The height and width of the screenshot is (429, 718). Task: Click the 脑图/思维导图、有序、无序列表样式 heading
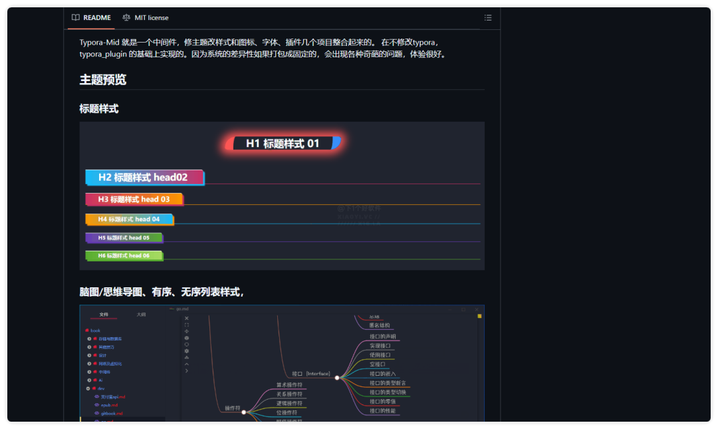162,292
